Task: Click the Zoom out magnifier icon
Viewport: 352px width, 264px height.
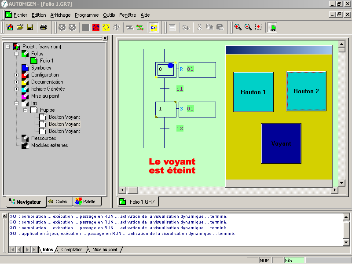Action: [248, 27]
